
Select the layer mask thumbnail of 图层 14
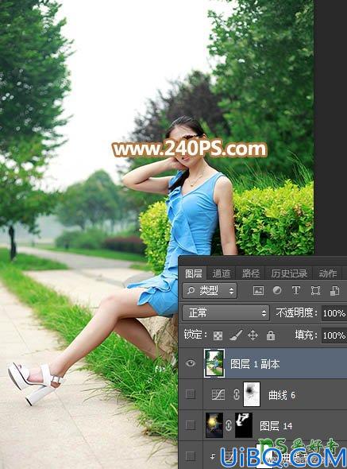tap(244, 425)
